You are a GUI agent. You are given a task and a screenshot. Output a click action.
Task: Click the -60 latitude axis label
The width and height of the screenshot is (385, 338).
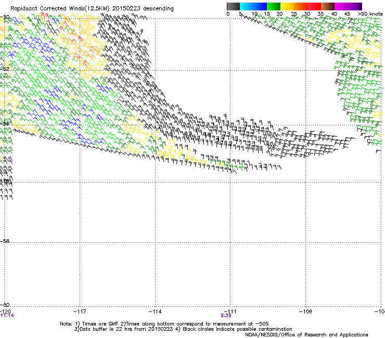tap(5, 305)
